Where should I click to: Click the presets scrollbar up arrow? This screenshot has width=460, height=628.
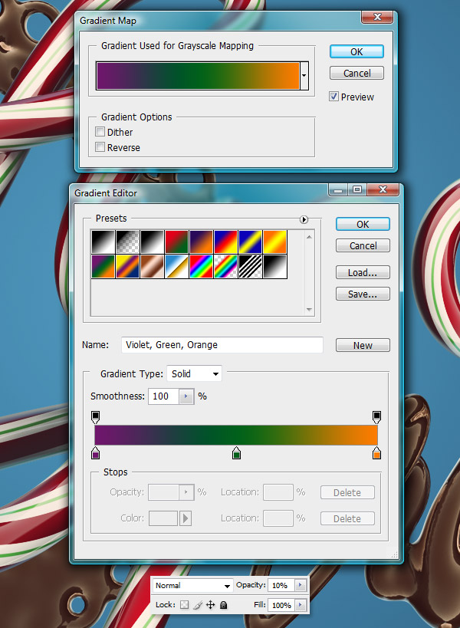pos(309,237)
